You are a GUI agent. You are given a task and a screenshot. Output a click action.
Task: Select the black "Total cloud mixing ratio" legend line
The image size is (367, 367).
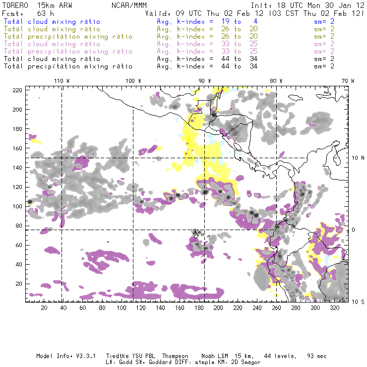[52, 59]
